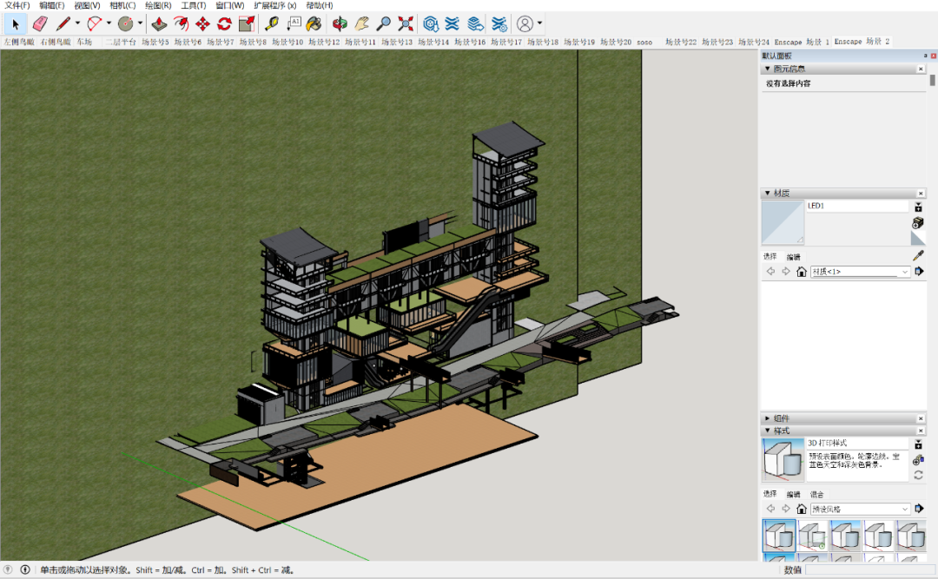Activate the Line pencil tool

[63, 24]
